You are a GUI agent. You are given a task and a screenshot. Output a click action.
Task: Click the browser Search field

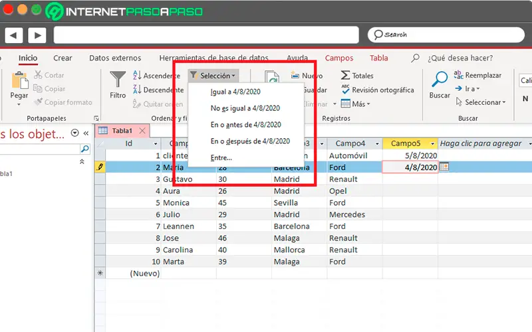pyautogui.click(x=446, y=35)
